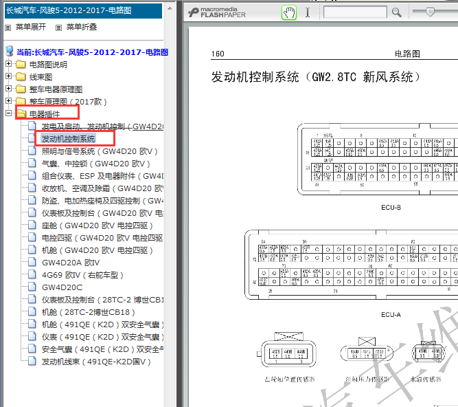
Task: Select the 电器插件 folder
Action: [45, 114]
